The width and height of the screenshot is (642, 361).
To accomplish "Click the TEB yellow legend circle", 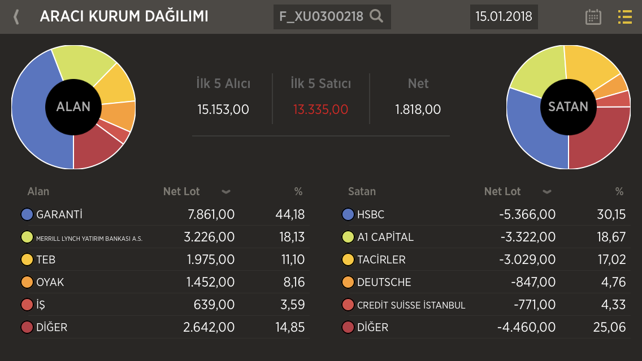I will pos(27,259).
